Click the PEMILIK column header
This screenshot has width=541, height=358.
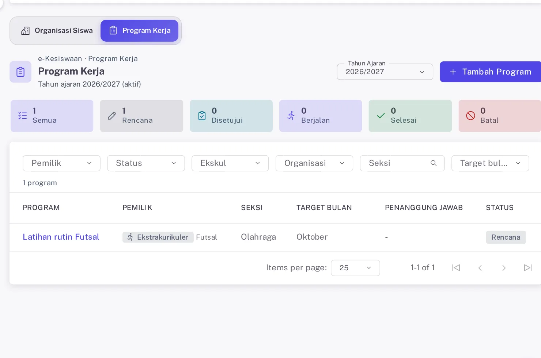click(x=137, y=208)
